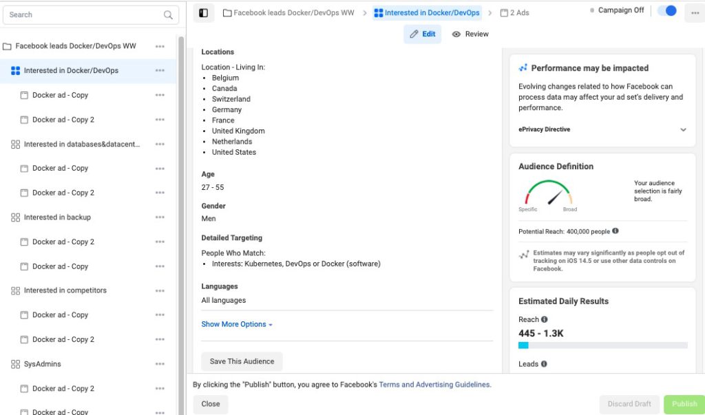Click the audience definition gauge
705x415 pixels.
tap(548, 194)
